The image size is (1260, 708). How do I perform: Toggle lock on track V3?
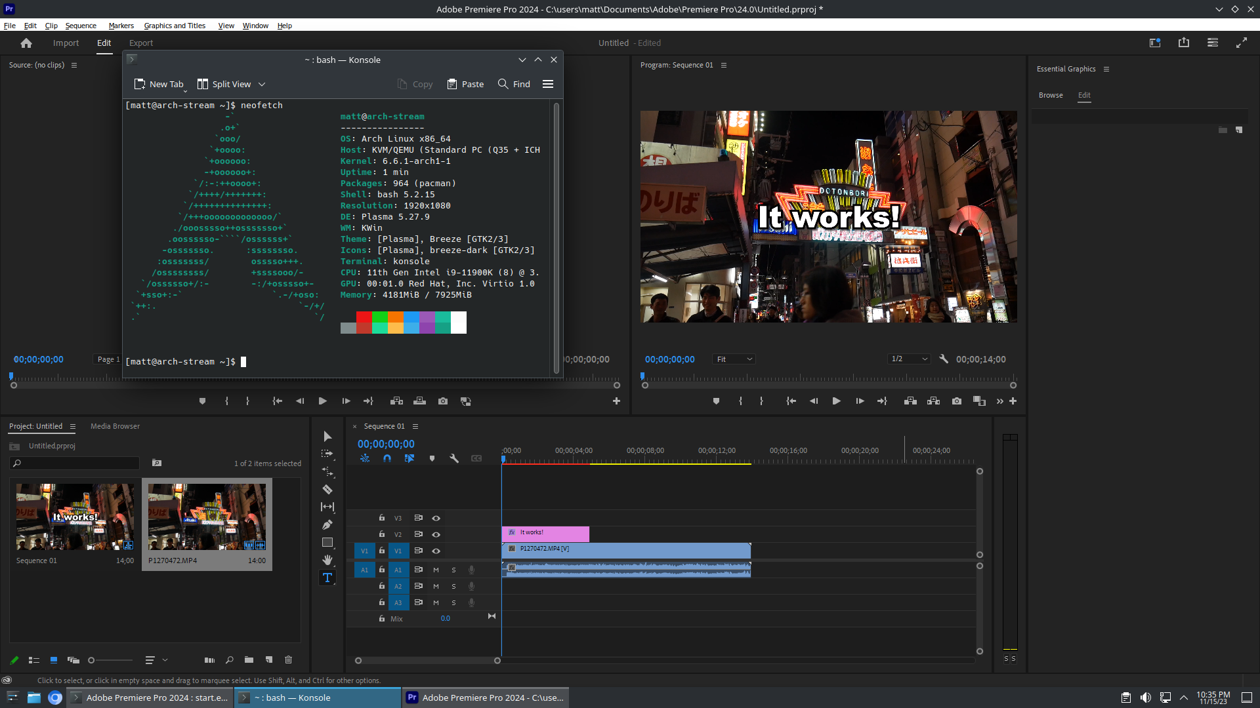pyautogui.click(x=381, y=518)
